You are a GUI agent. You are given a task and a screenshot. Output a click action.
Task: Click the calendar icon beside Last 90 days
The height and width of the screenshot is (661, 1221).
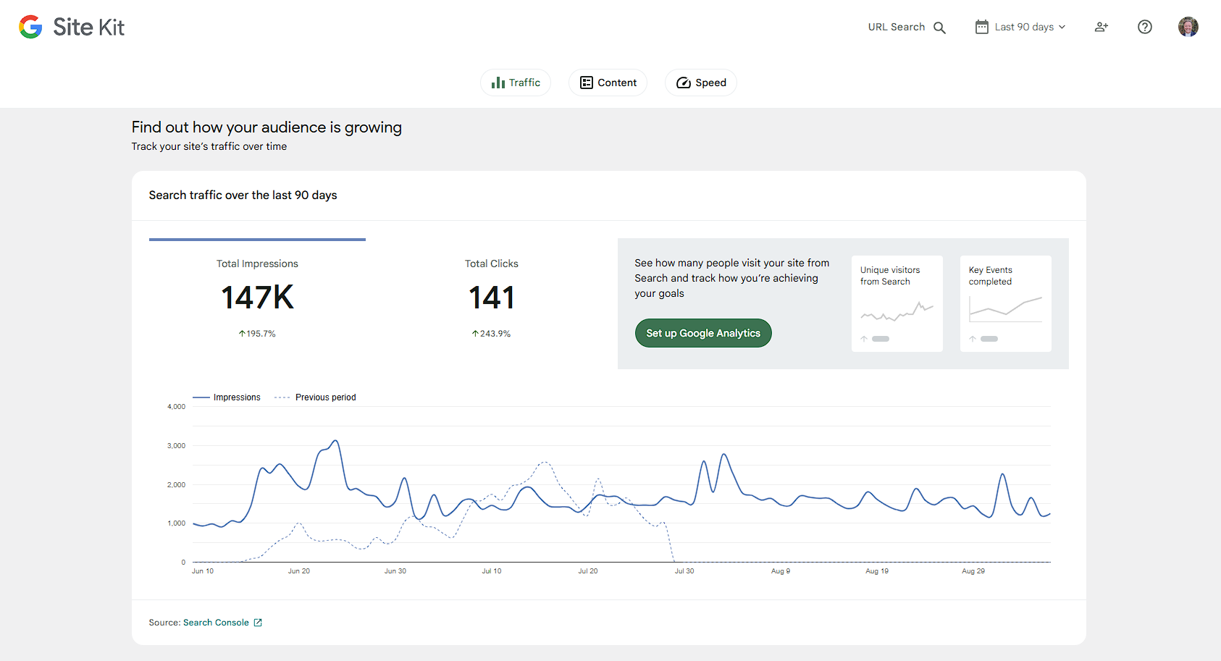tap(981, 27)
